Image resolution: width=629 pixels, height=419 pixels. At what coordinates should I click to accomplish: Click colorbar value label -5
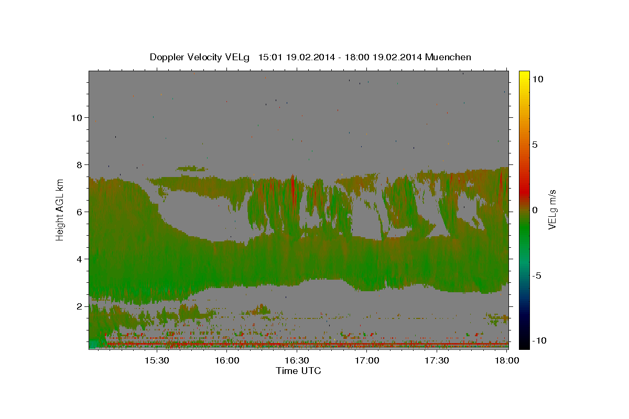pyautogui.click(x=537, y=275)
